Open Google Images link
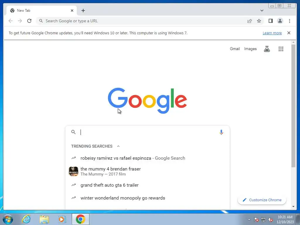Viewport: 300px width, 225px height. click(250, 49)
